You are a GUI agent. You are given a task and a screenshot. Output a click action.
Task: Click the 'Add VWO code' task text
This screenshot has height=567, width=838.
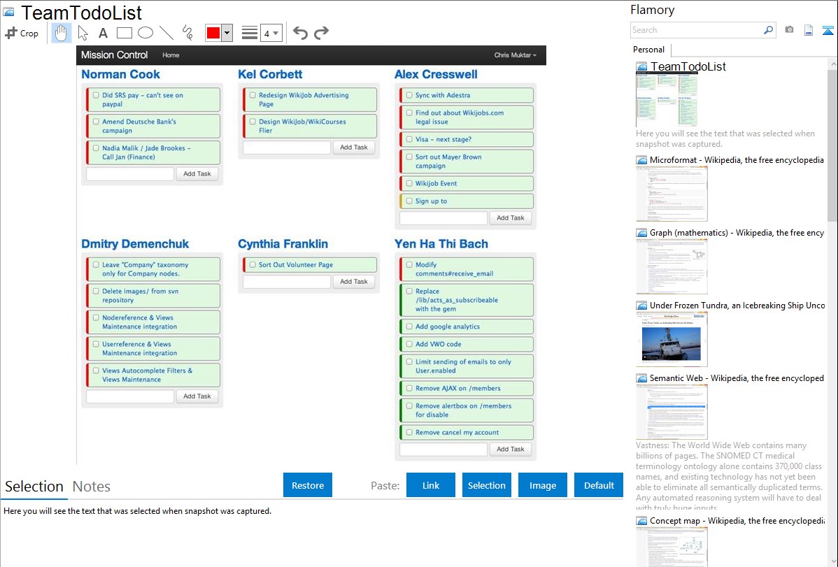pos(439,344)
